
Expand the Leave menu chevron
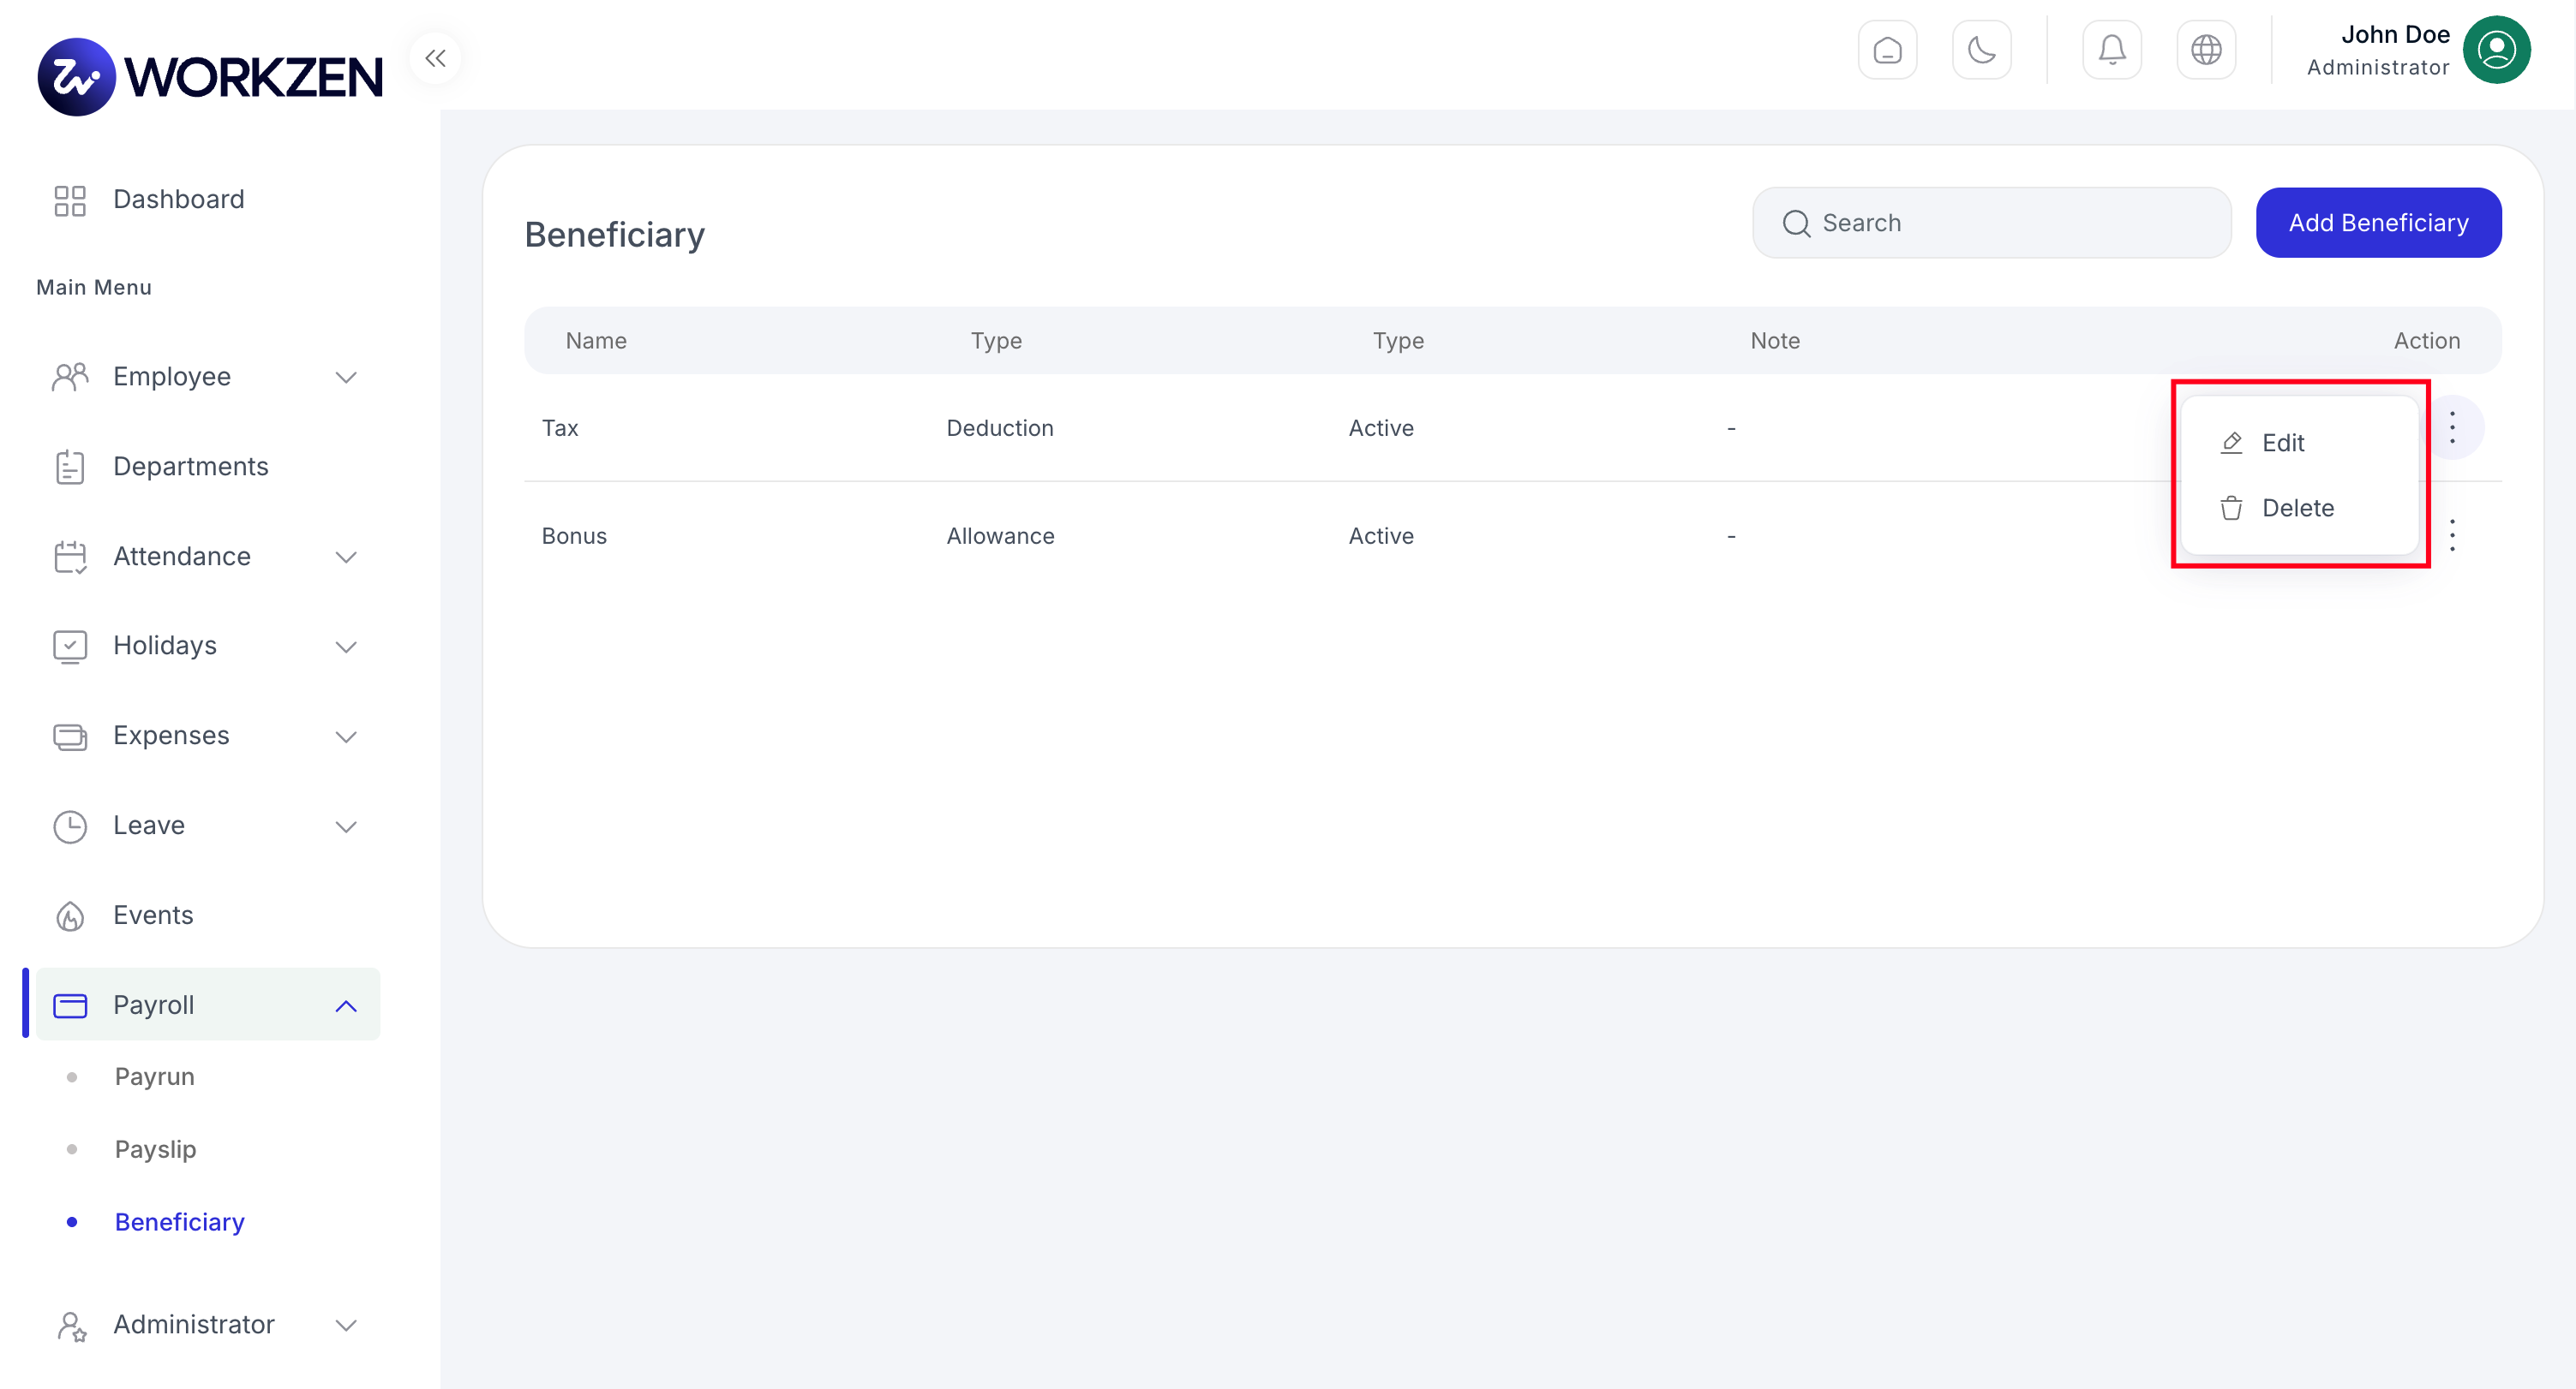click(346, 827)
